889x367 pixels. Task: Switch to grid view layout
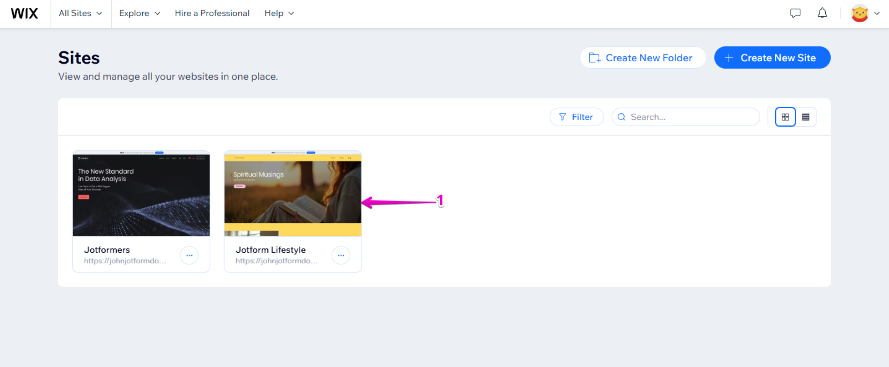[x=786, y=116]
